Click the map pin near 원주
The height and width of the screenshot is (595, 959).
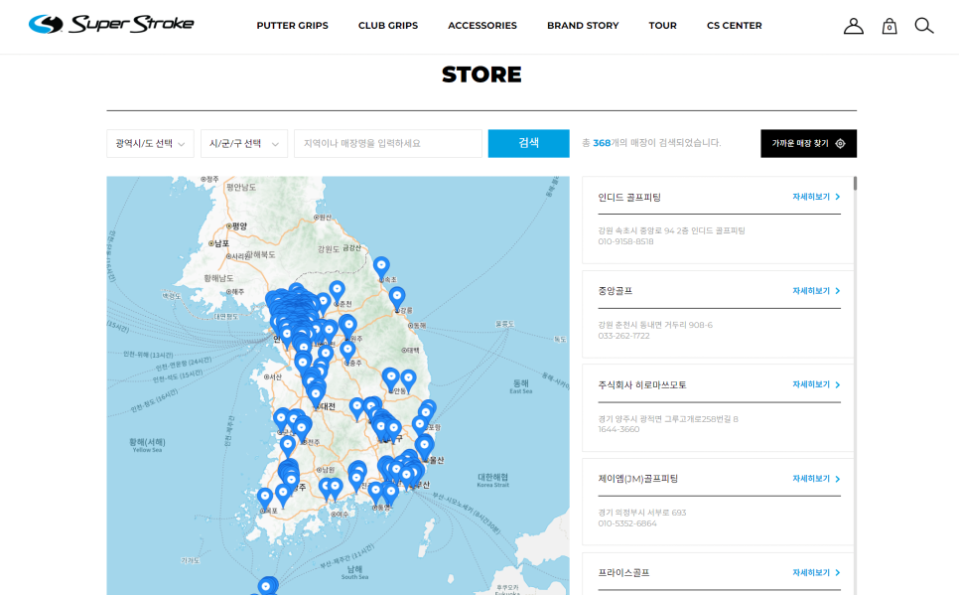[x=348, y=326]
